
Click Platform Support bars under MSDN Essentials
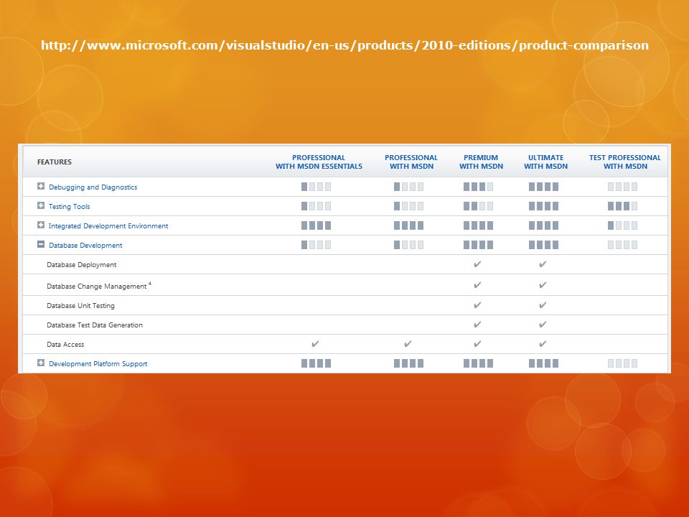pyautogui.click(x=316, y=363)
